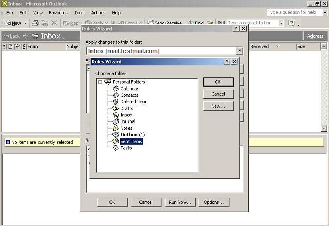Open rules Options... button
This screenshot has width=329, height=226.
pos(214,202)
